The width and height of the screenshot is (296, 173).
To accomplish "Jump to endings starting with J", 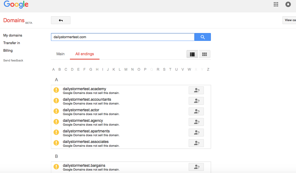I will coord(108,70).
